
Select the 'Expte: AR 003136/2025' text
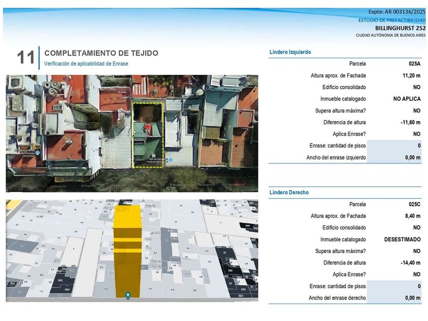pos(397,12)
